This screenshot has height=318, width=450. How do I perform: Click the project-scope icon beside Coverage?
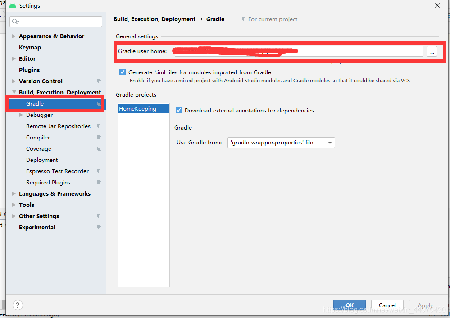coord(99,149)
